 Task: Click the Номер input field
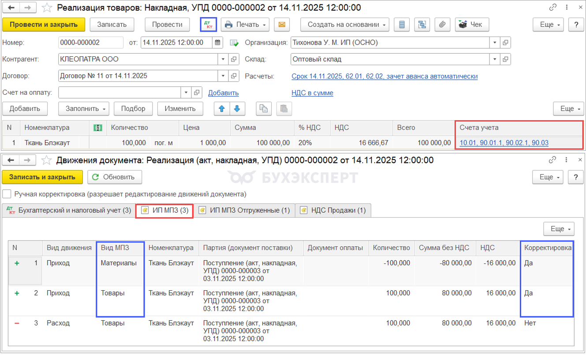point(91,43)
